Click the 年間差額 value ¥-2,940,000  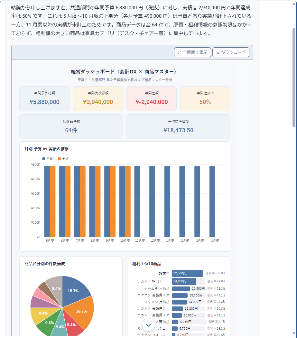click(x=152, y=102)
